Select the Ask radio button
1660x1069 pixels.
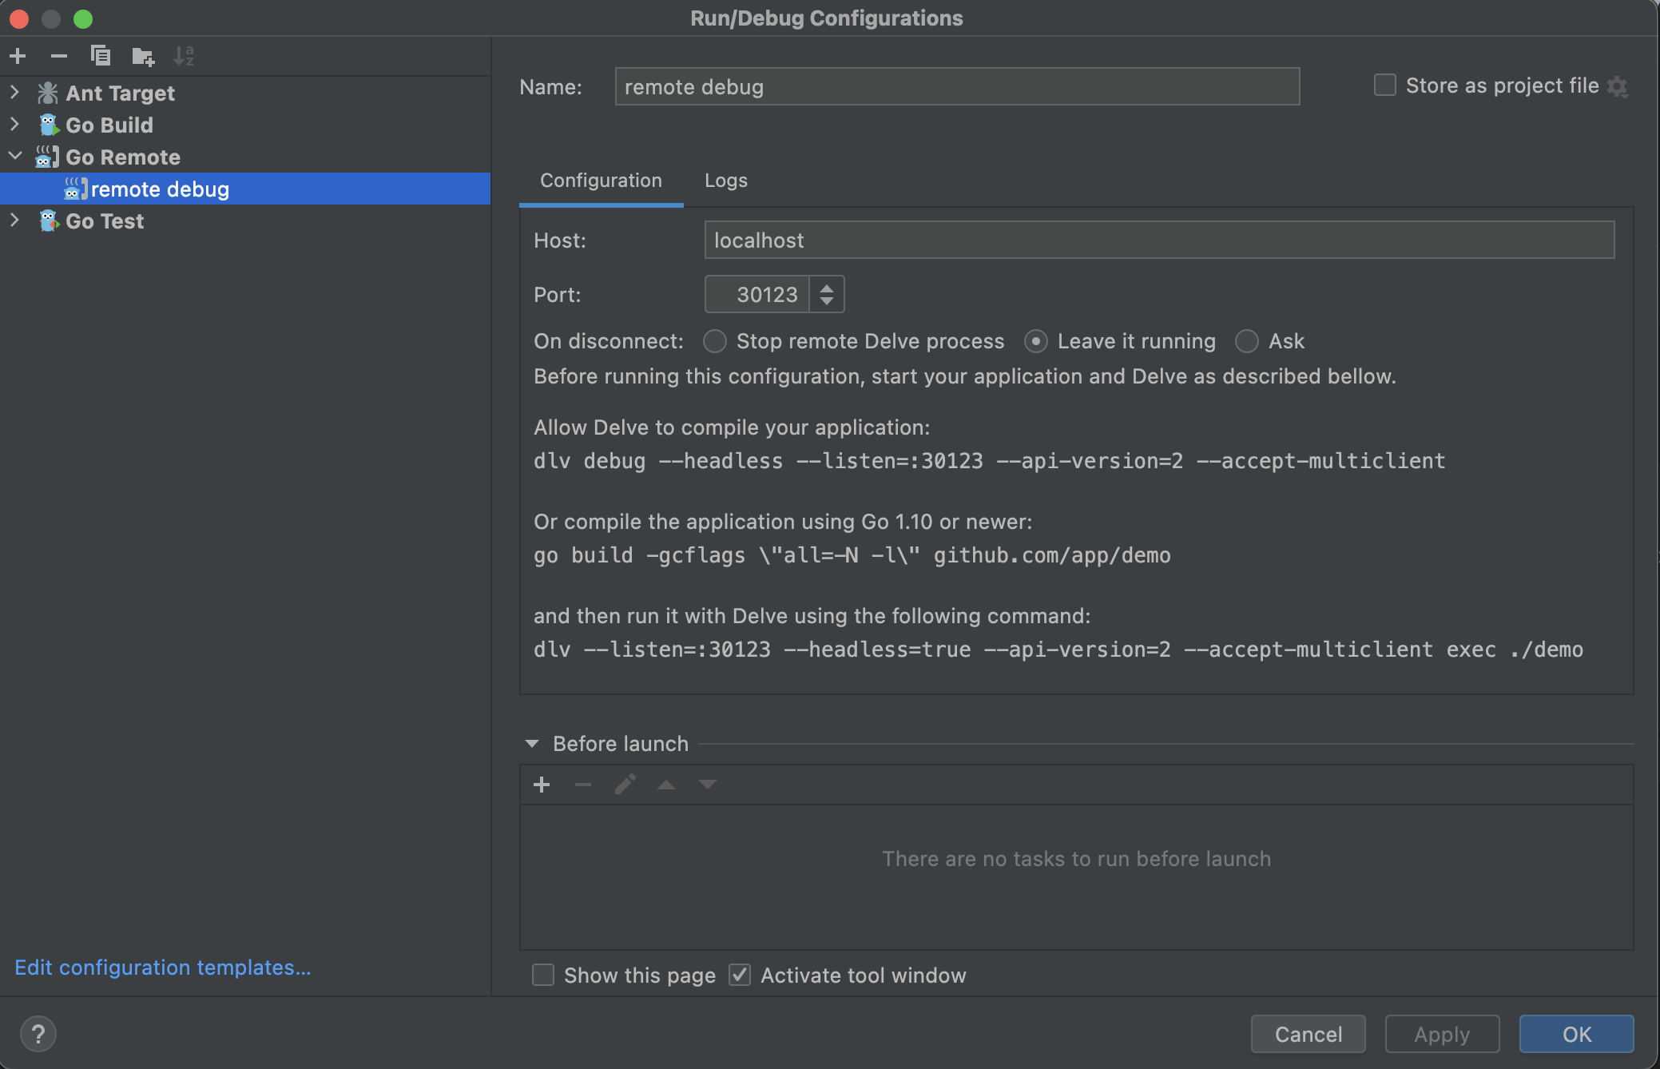(x=1246, y=341)
